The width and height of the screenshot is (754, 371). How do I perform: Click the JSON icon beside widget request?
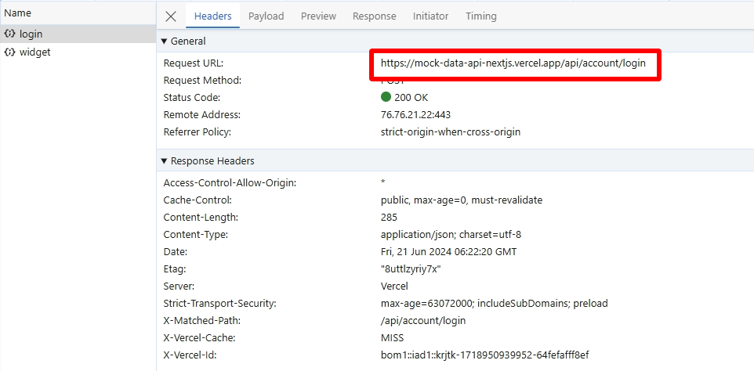10,52
